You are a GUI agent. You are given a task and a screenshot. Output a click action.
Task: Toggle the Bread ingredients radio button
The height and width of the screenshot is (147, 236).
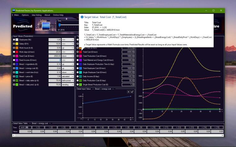click(x=14, y=64)
